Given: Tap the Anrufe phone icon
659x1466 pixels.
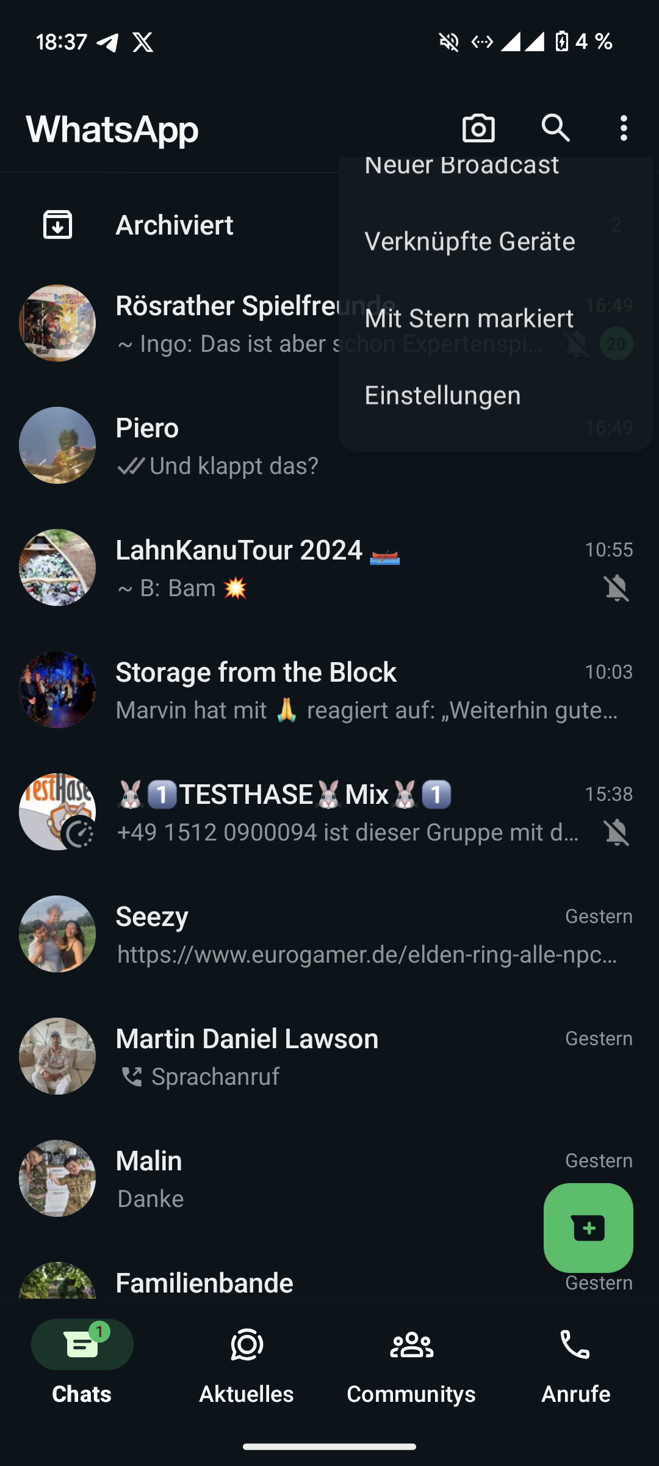Looking at the screenshot, I should (575, 1345).
